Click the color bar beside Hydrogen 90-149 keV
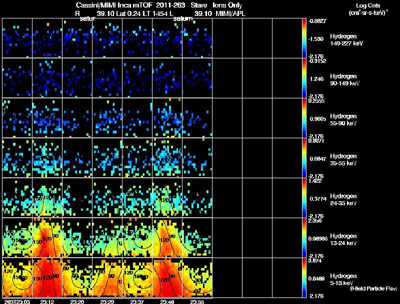 (304, 78)
